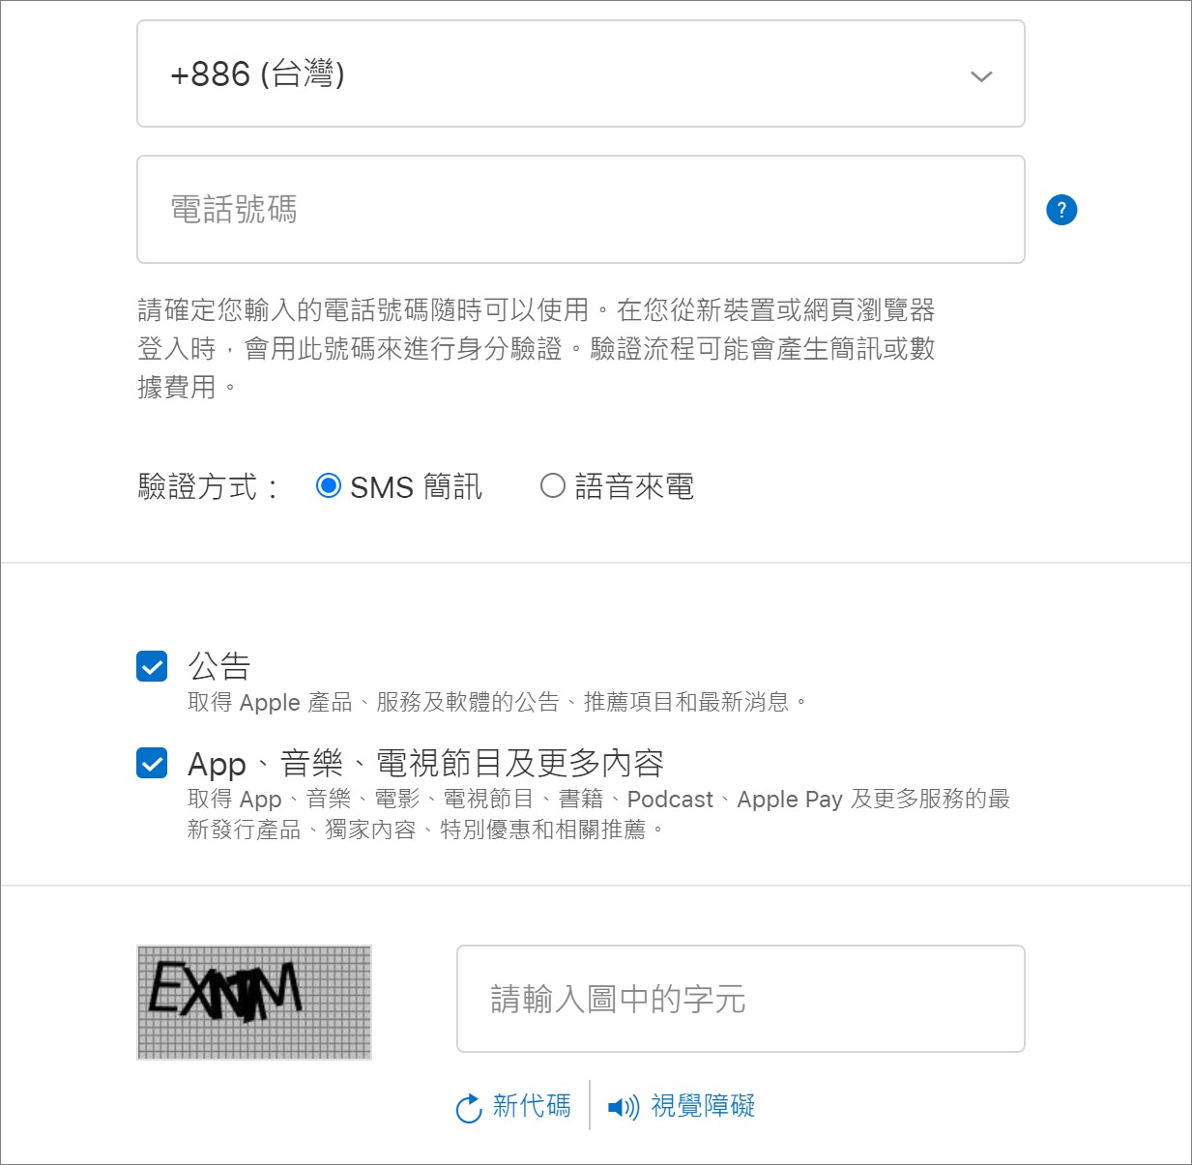Click the speaker icon for audio captcha

coord(624,1107)
